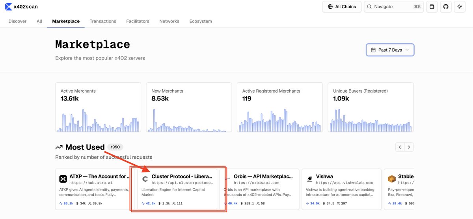Click the Navigate search field
Viewport: 473px width, 219px height.
tap(394, 7)
